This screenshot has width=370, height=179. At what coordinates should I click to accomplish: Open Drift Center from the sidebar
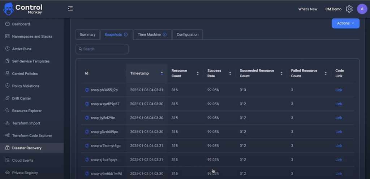21,99
